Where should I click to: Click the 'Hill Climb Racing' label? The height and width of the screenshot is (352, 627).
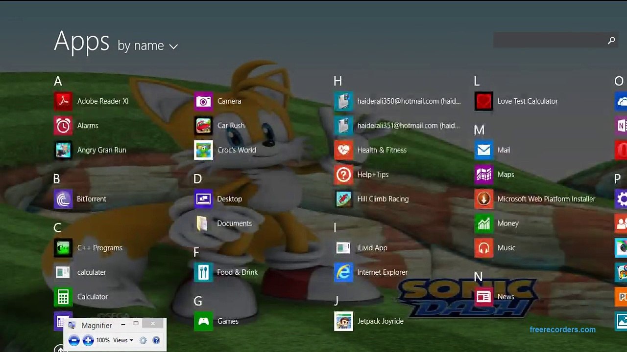383,199
